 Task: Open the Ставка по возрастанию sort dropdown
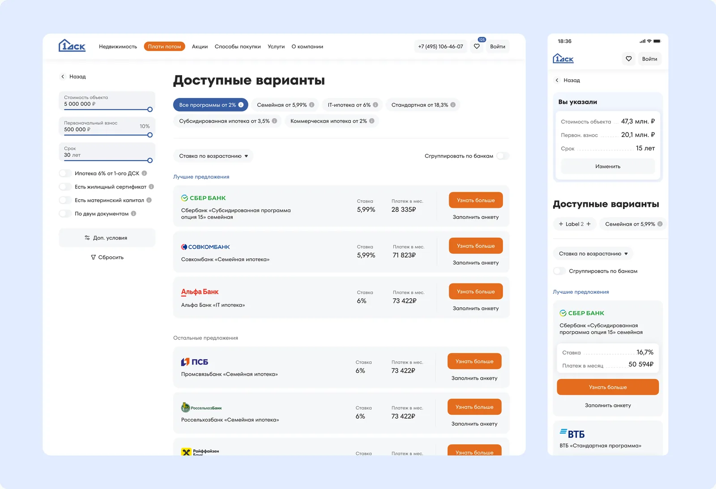213,156
